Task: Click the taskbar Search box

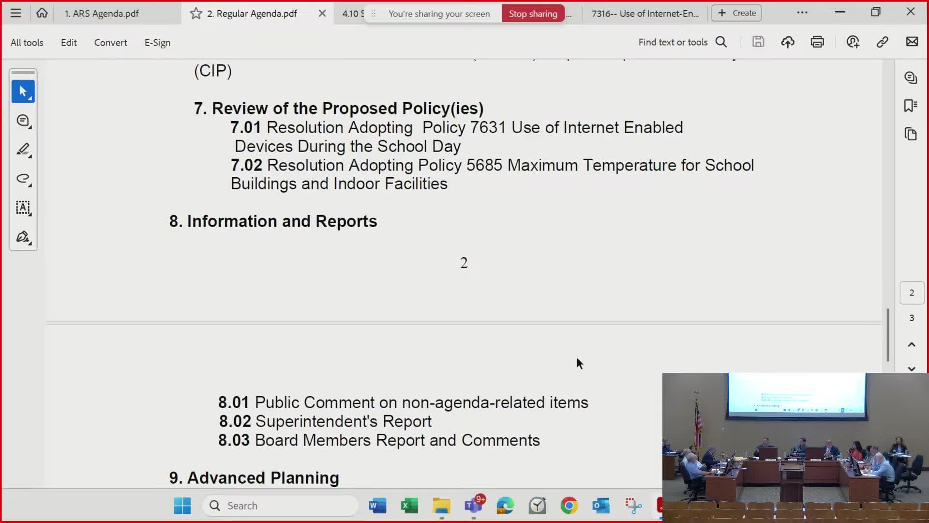Action: point(281,506)
